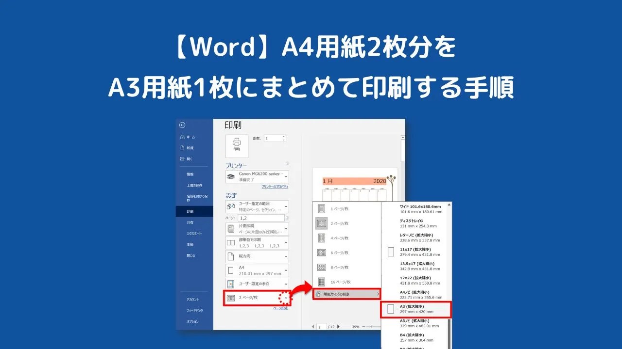Select A3 (拡大縮小) from the paper size list
This screenshot has height=349, width=622.
414,310
